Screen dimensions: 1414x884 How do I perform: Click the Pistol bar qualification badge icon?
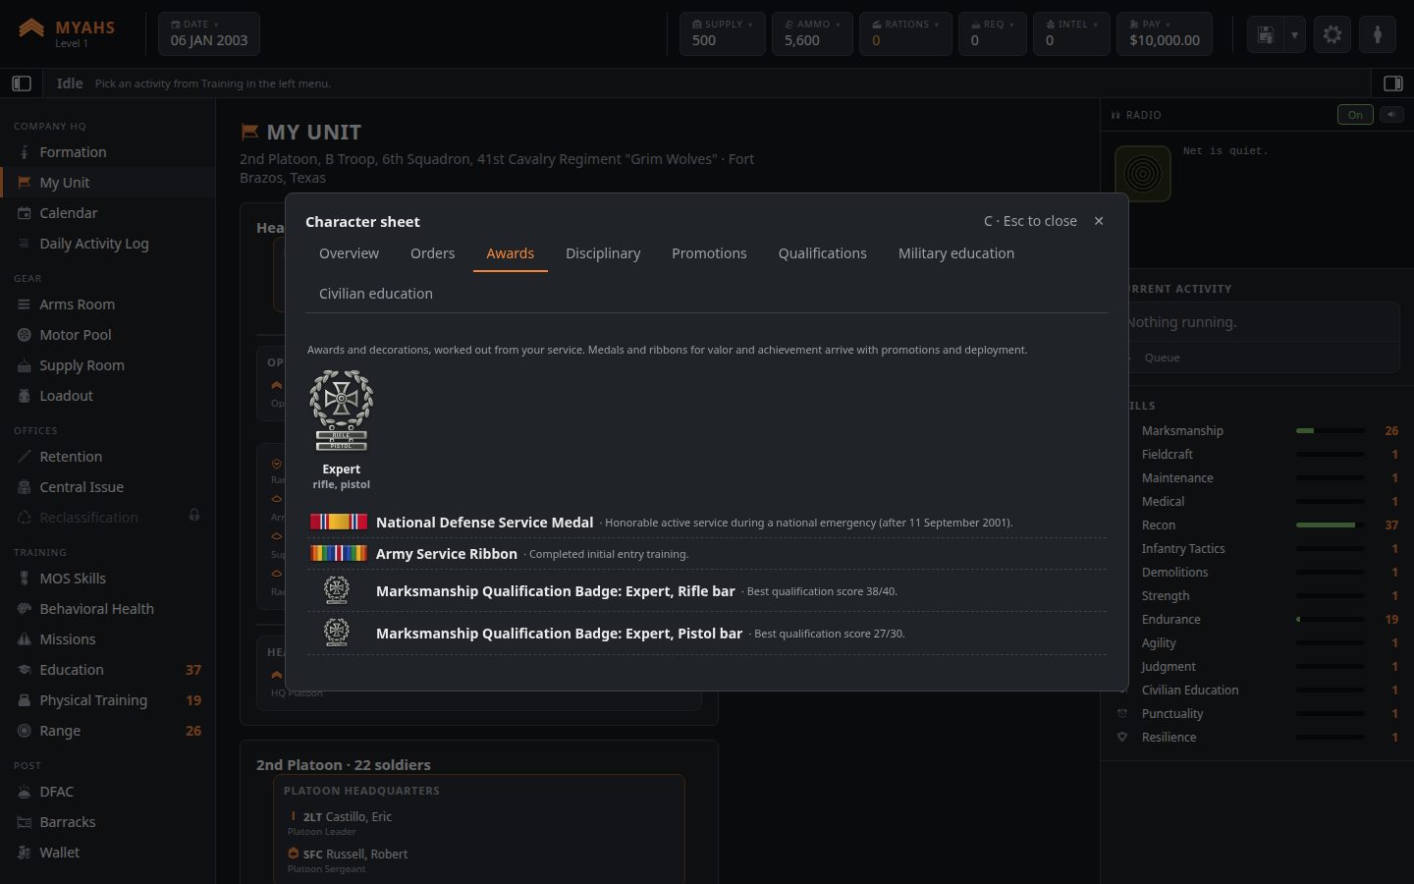(x=337, y=633)
